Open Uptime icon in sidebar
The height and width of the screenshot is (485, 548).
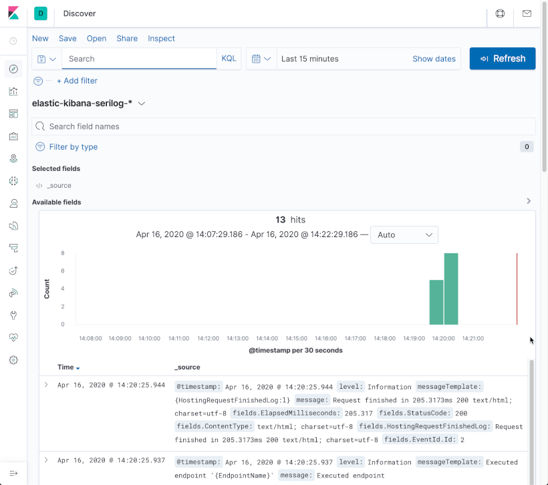pos(13,271)
